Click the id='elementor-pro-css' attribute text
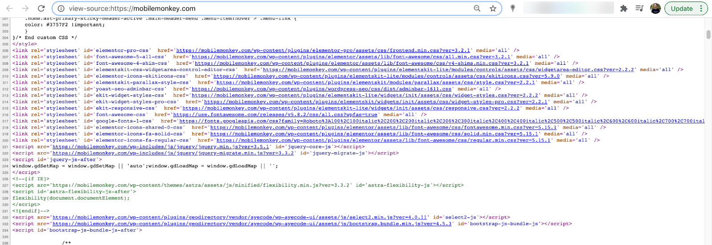 (x=117, y=51)
